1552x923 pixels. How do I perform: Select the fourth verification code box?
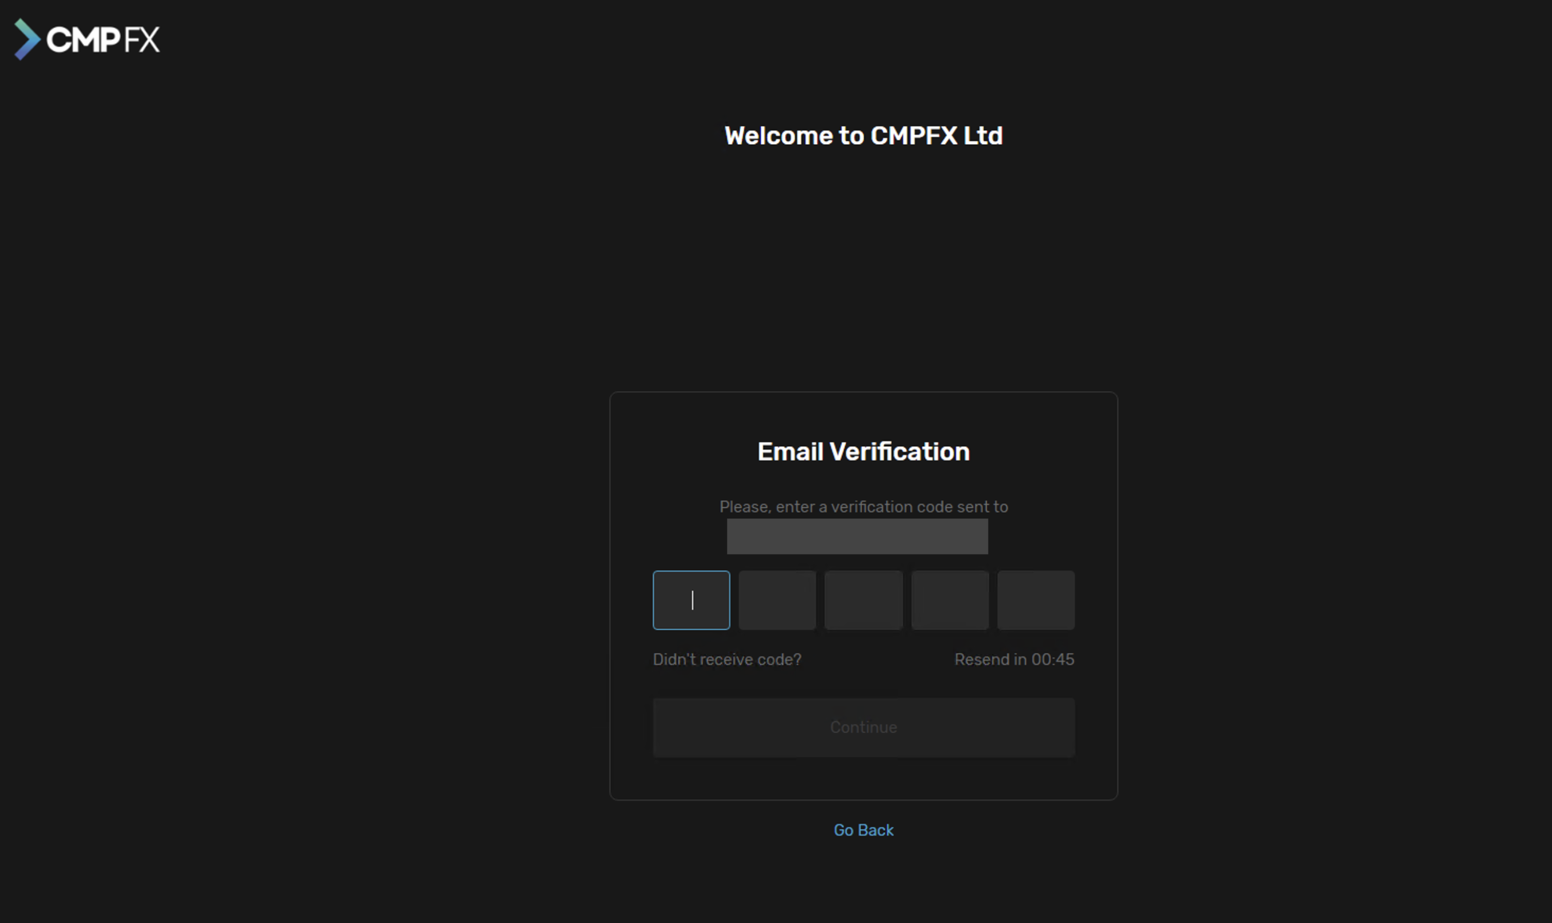(x=950, y=600)
